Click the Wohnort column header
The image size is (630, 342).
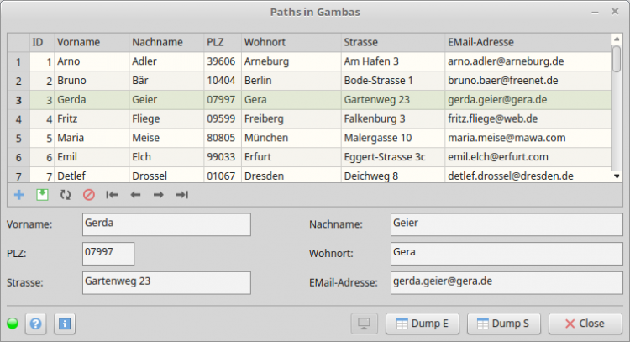(290, 42)
